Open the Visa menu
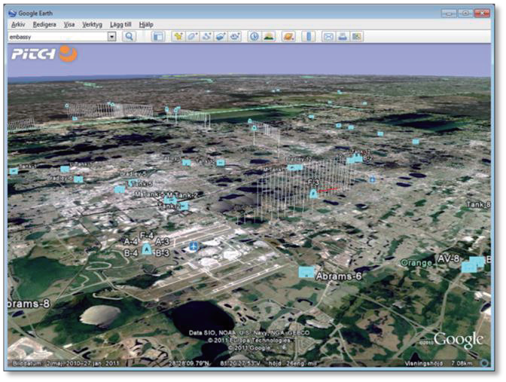This screenshot has height=382, width=506. (x=69, y=25)
